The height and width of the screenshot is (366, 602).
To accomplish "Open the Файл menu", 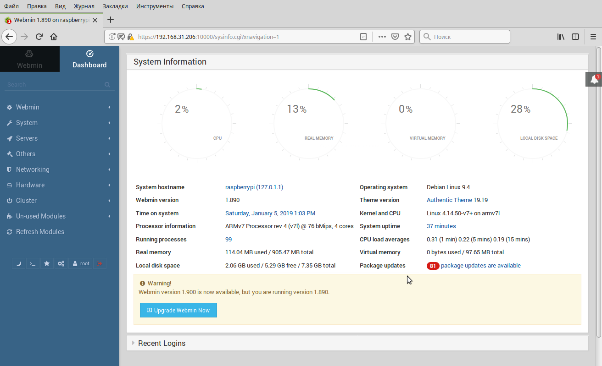I will coord(11,6).
